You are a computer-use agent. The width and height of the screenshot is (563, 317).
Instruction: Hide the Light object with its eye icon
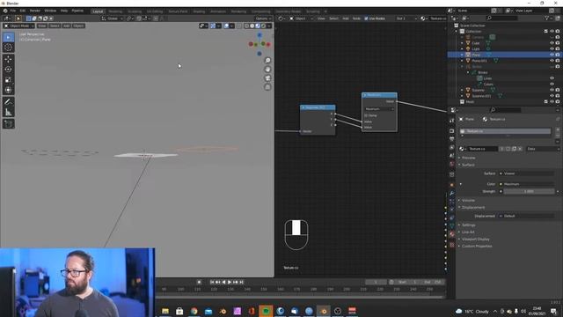click(552, 48)
